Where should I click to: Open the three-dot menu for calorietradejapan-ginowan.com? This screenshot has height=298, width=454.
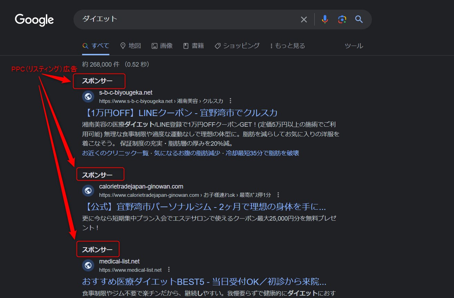click(x=278, y=195)
